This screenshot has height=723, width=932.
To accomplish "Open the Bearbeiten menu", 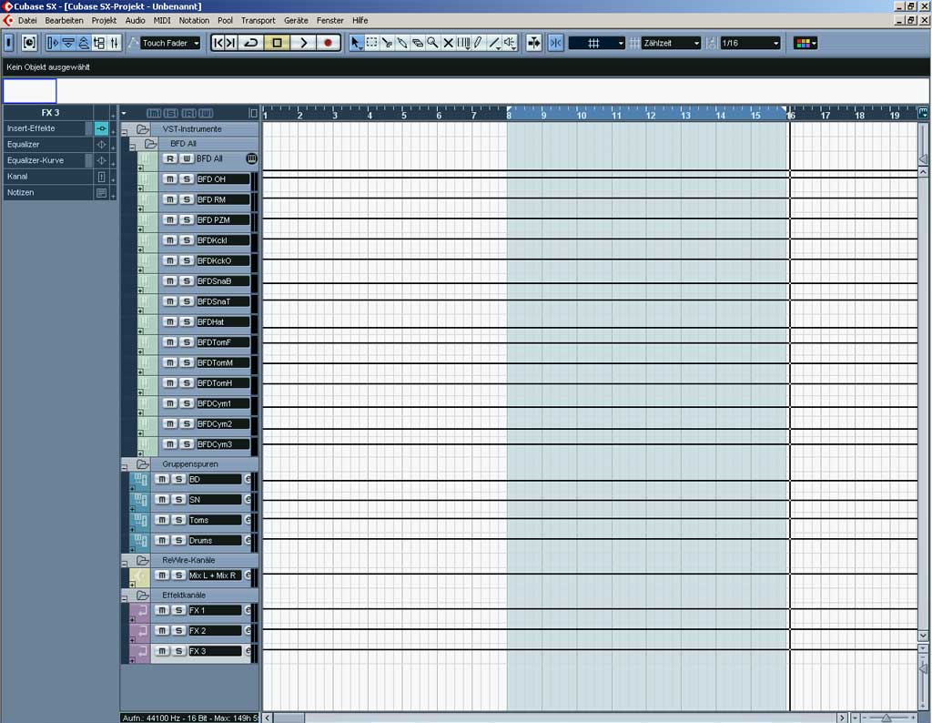I will coord(65,20).
